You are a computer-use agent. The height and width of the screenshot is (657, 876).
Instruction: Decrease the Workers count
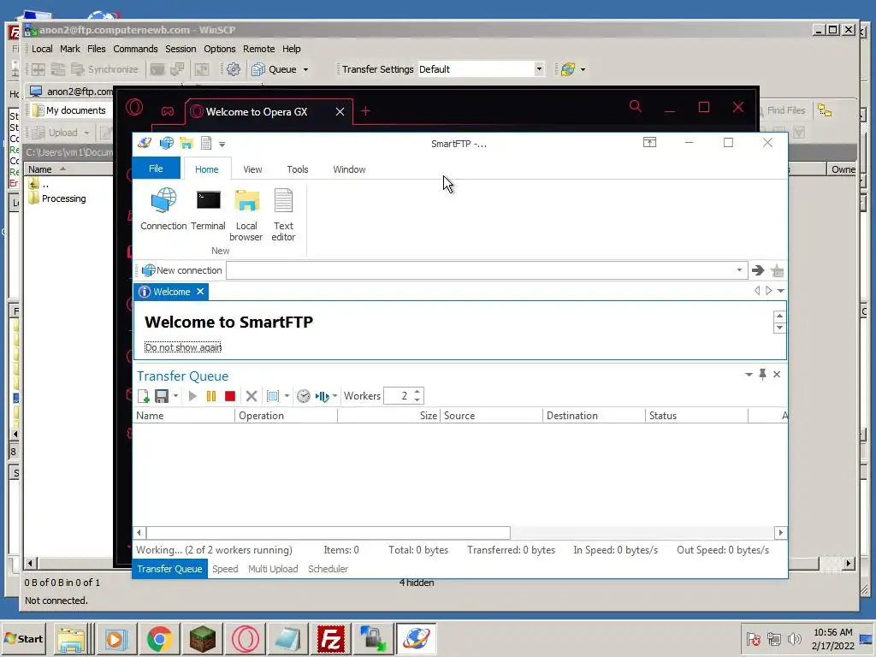coord(417,400)
